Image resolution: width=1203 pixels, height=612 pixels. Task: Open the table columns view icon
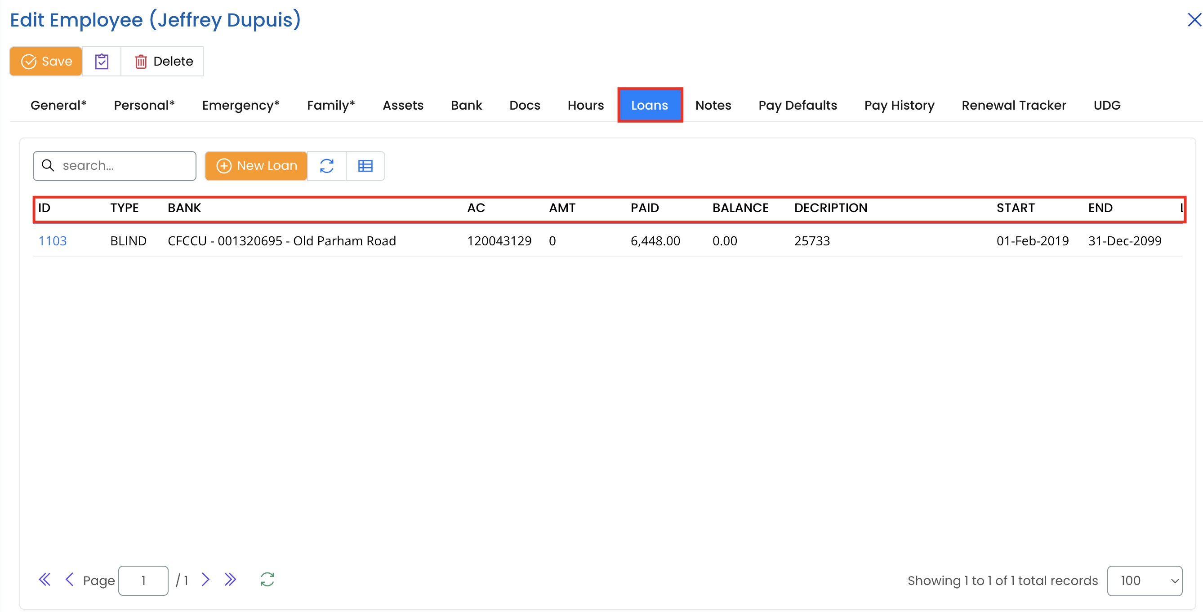pyautogui.click(x=365, y=166)
